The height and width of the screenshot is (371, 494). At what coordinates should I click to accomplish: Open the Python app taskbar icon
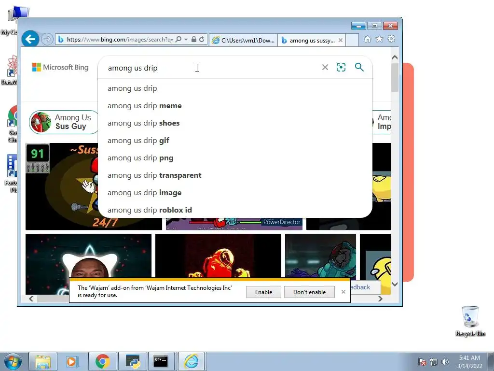(x=133, y=361)
